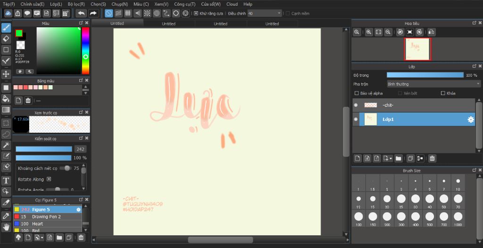Delete color from palette with trash icon
The image size is (483, 248).
coord(28,100)
